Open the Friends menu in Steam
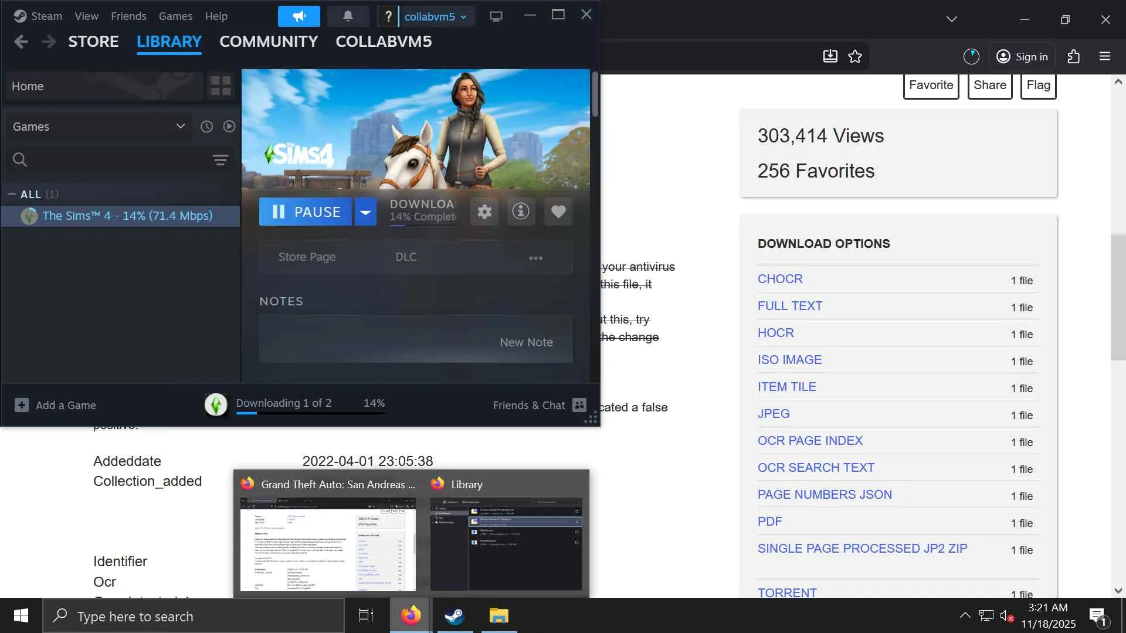This screenshot has height=633, width=1126. click(x=128, y=16)
